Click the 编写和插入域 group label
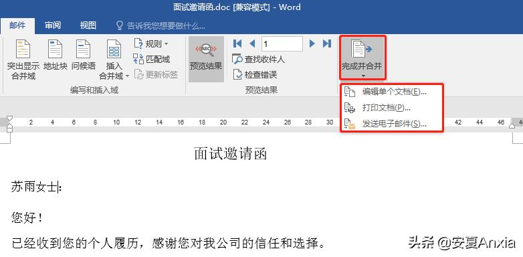523x257 pixels. coord(94,90)
